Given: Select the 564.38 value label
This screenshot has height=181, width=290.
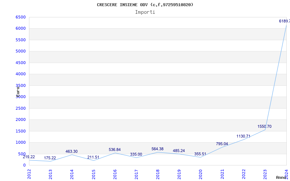Looking at the screenshot, I should (x=158, y=149).
